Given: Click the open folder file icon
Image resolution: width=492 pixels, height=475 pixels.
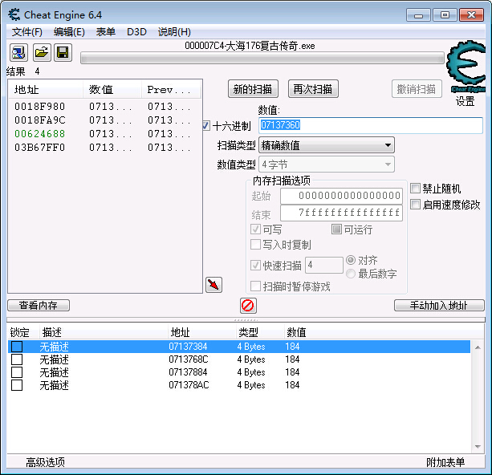Looking at the screenshot, I should pos(41,53).
